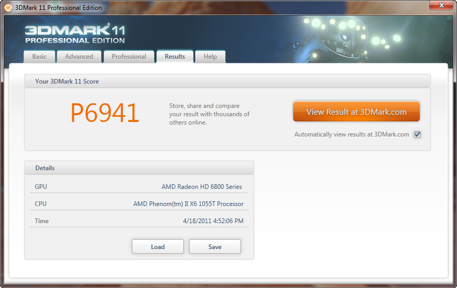This screenshot has height=288, width=457.
Task: Select the Results tab
Action: tap(175, 57)
